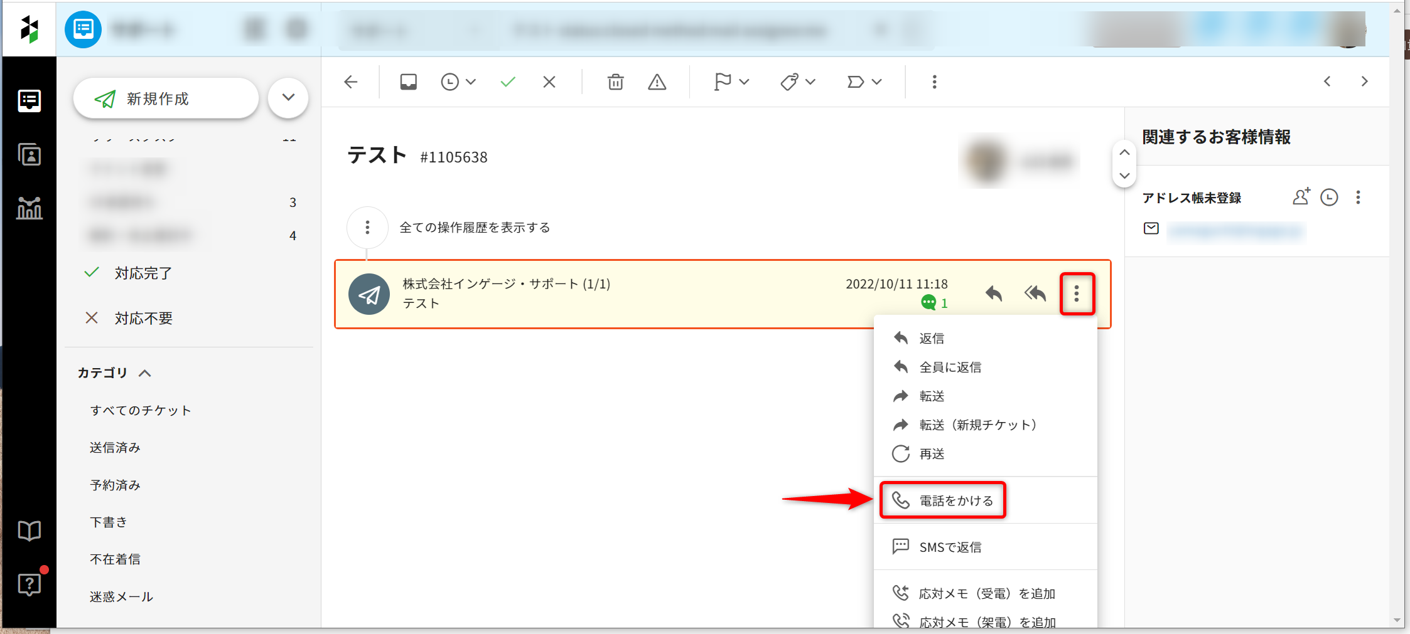The image size is (1410, 634).
Task: Click the single reply arrow on message
Action: [994, 293]
